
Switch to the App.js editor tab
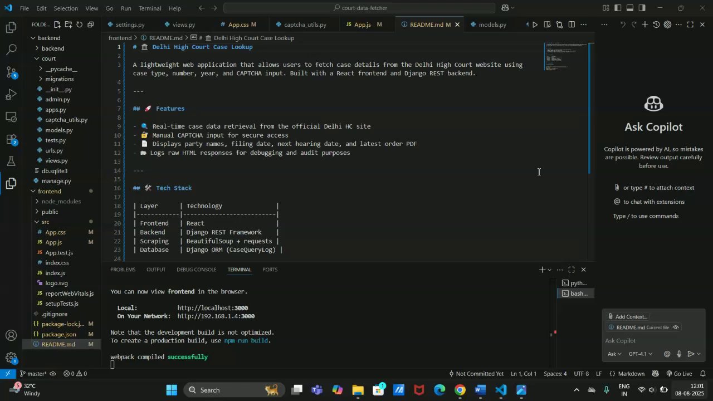point(363,25)
